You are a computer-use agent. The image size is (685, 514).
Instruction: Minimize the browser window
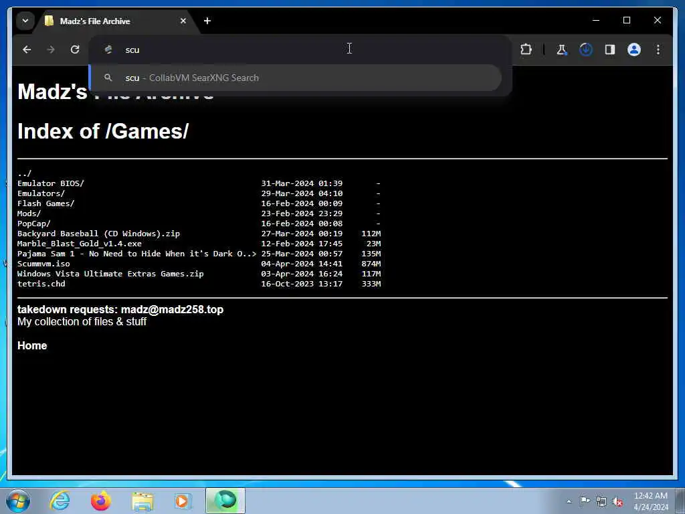[x=596, y=20]
